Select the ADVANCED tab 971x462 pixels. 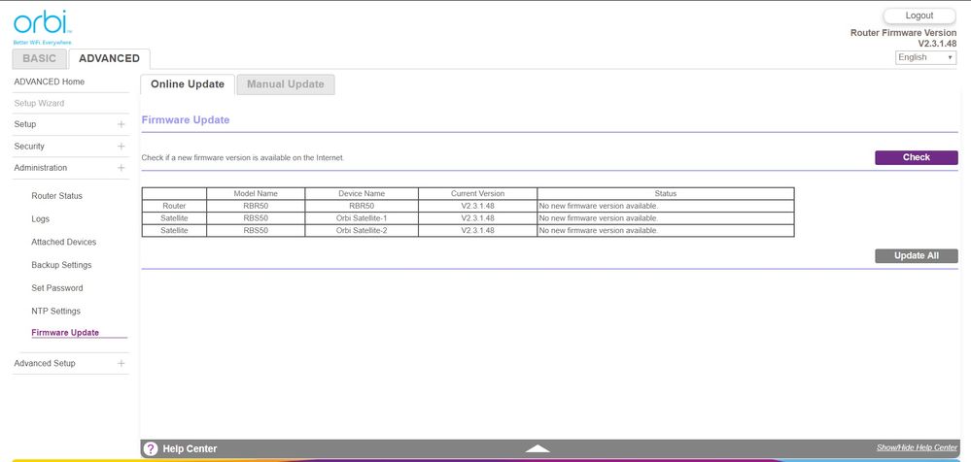[109, 59]
